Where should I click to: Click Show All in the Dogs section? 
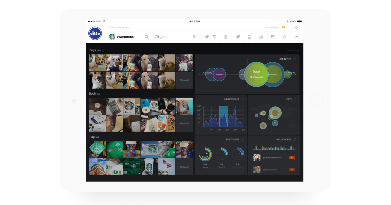(x=184, y=80)
